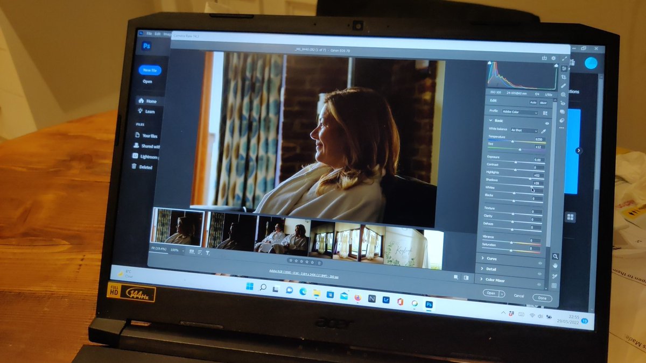
Task: Open File Explorer from the taskbar
Action: 317,293
